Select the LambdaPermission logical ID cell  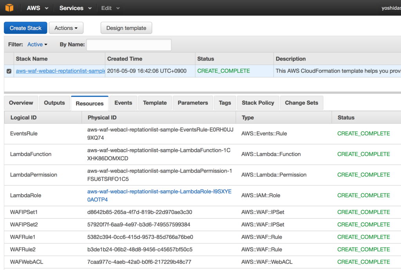34,175
